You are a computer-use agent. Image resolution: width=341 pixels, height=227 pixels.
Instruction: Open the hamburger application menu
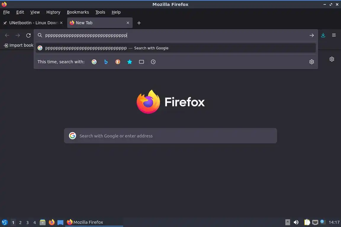pos(334,35)
